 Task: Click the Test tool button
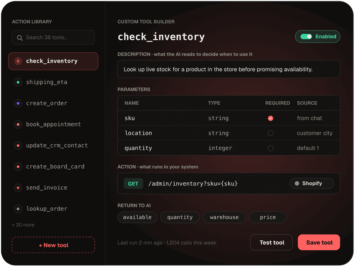pos(272,242)
